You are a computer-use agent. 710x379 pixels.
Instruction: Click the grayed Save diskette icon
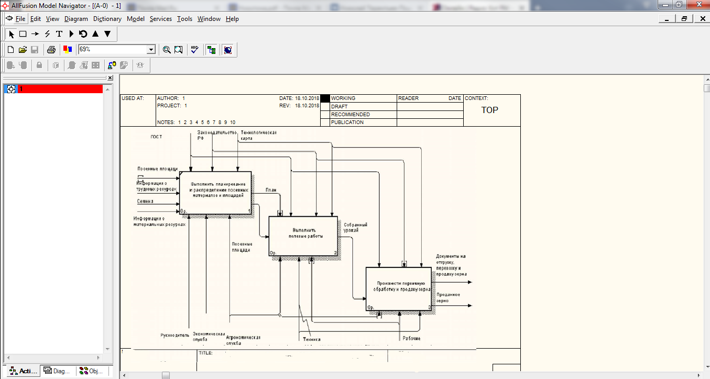[x=35, y=50]
